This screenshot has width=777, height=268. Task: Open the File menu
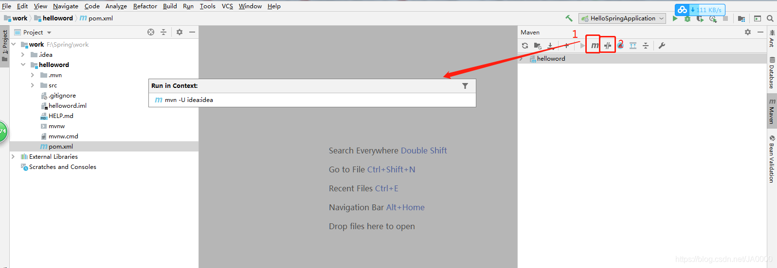pos(6,6)
